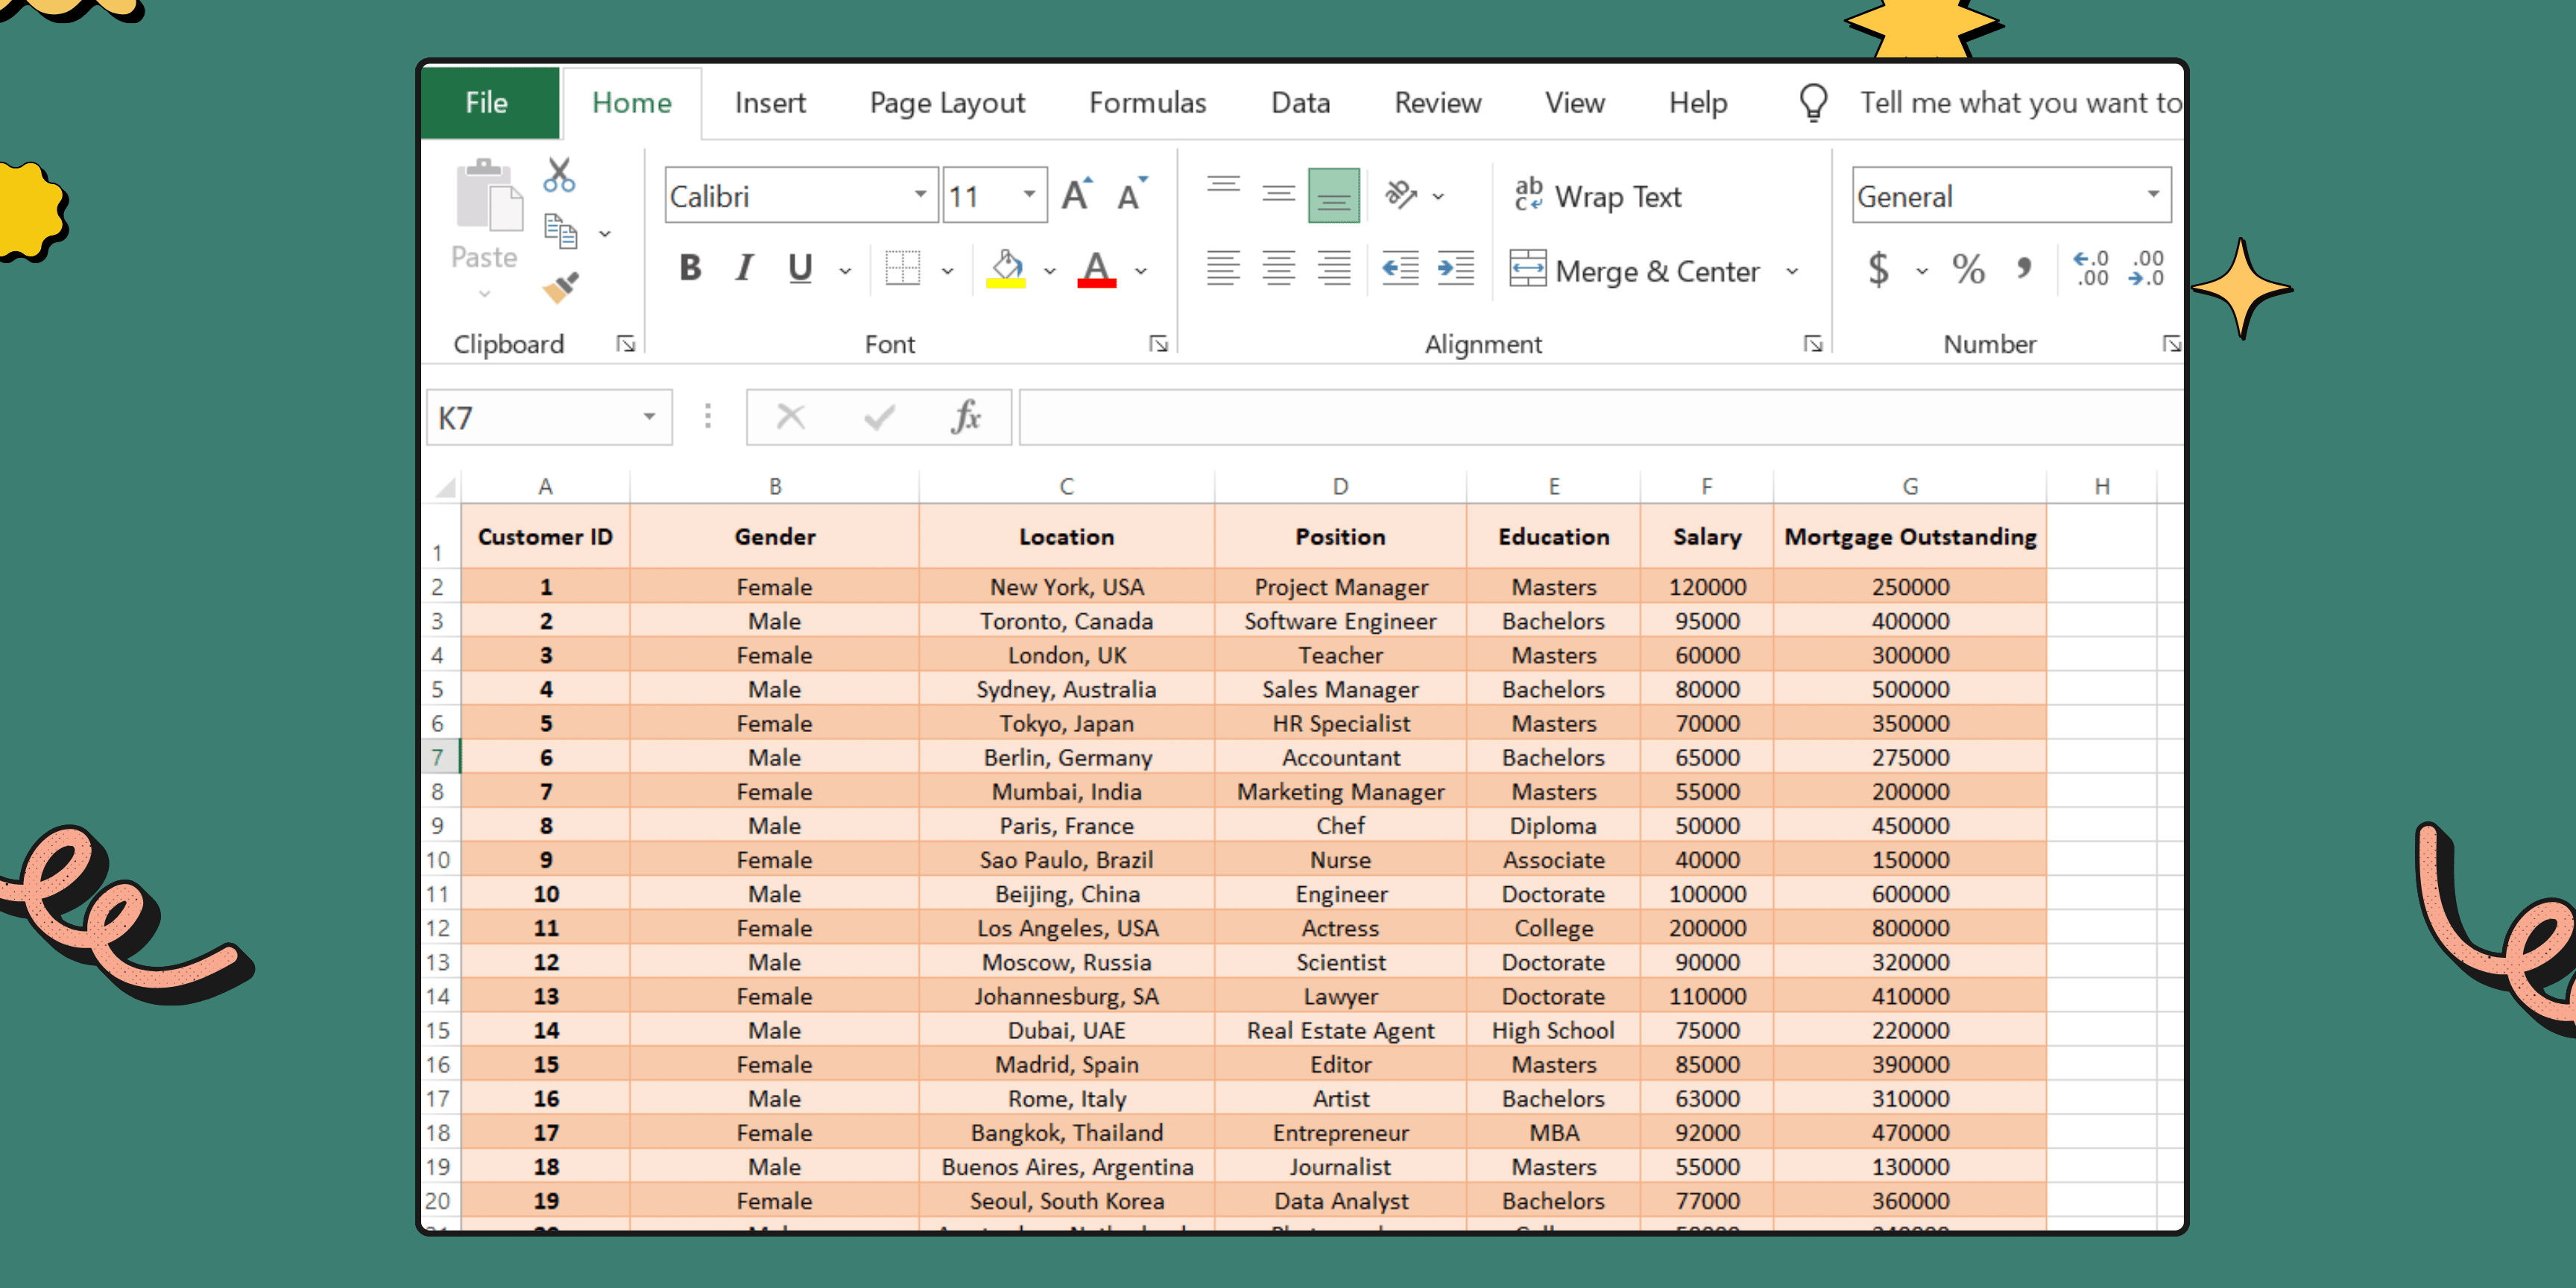This screenshot has height=1288, width=2576.
Task: Click the green File button
Action: 487,103
